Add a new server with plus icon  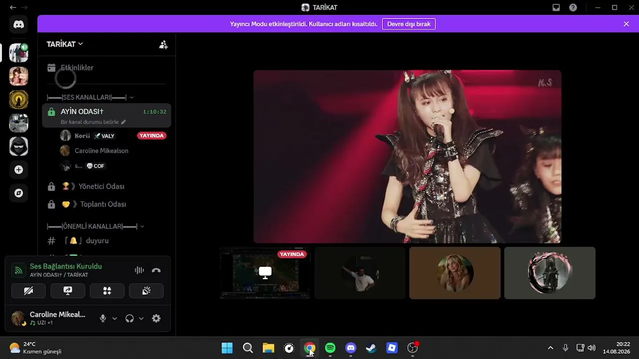coord(19,170)
